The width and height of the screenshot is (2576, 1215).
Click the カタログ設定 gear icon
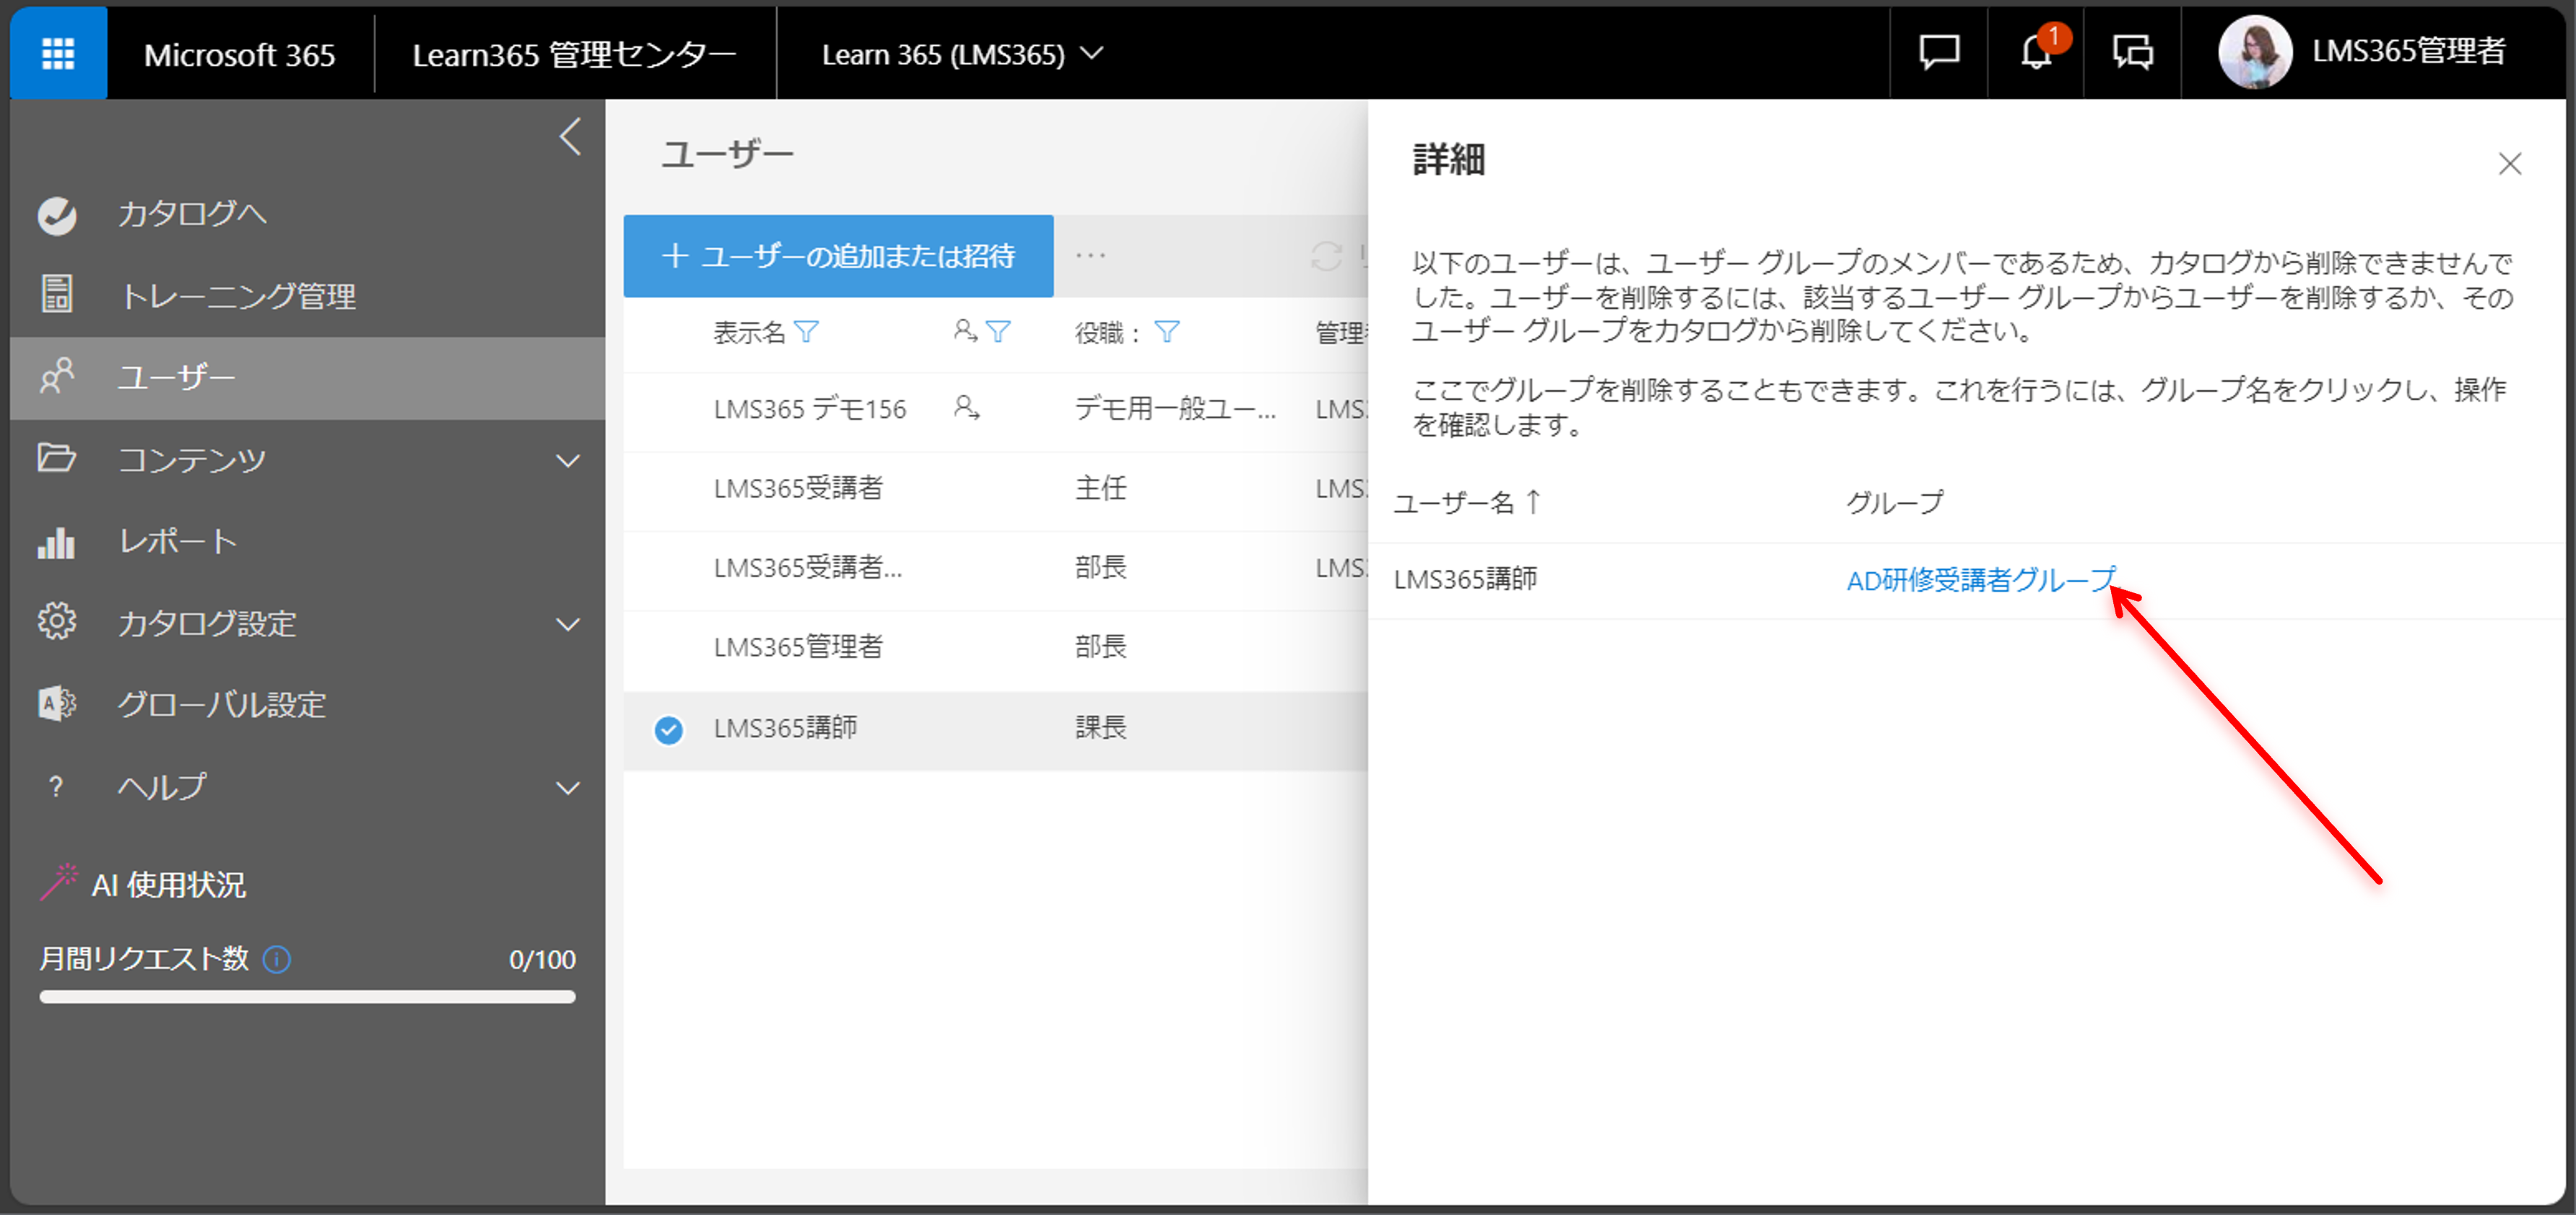57,621
